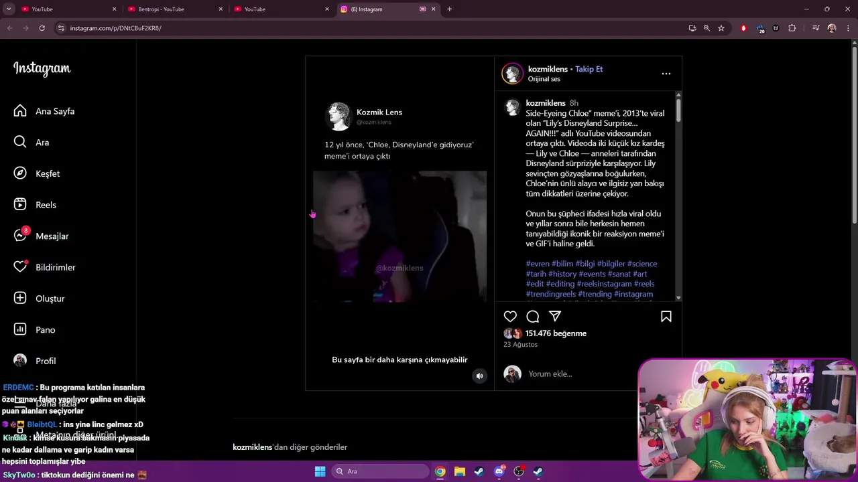Open a new browser tab
This screenshot has height=482, width=858.
coord(449,9)
